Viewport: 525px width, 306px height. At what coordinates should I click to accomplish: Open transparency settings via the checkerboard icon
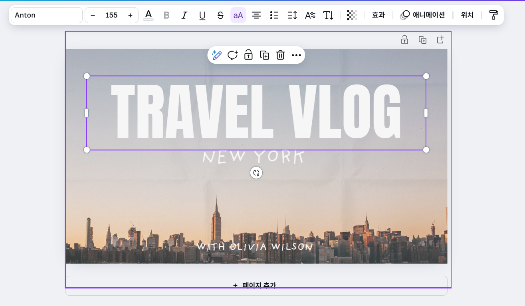pyautogui.click(x=352, y=15)
